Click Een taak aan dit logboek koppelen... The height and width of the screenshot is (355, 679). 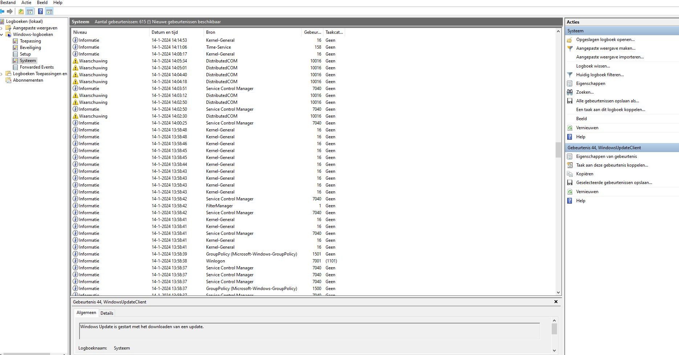point(610,110)
